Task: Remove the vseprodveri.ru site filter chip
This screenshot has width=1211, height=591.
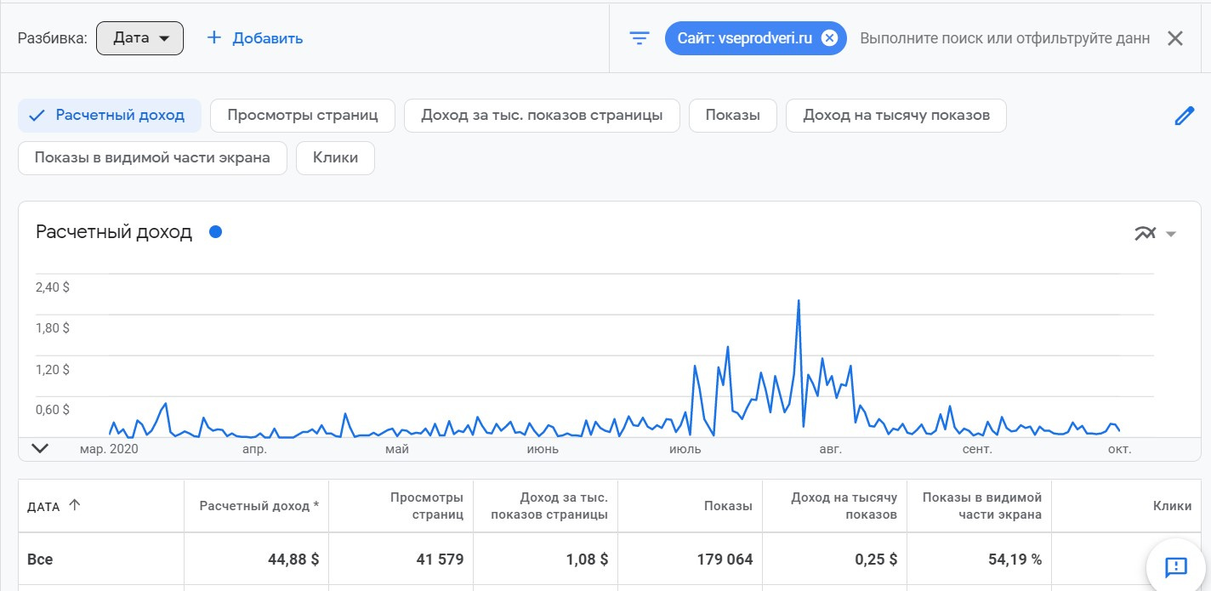Action: [x=829, y=38]
